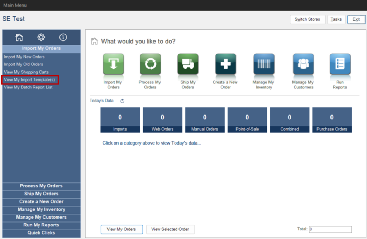Screen dimensions: 367x239
Task: Click the Ship My Orders truck icon
Action: click(188, 65)
